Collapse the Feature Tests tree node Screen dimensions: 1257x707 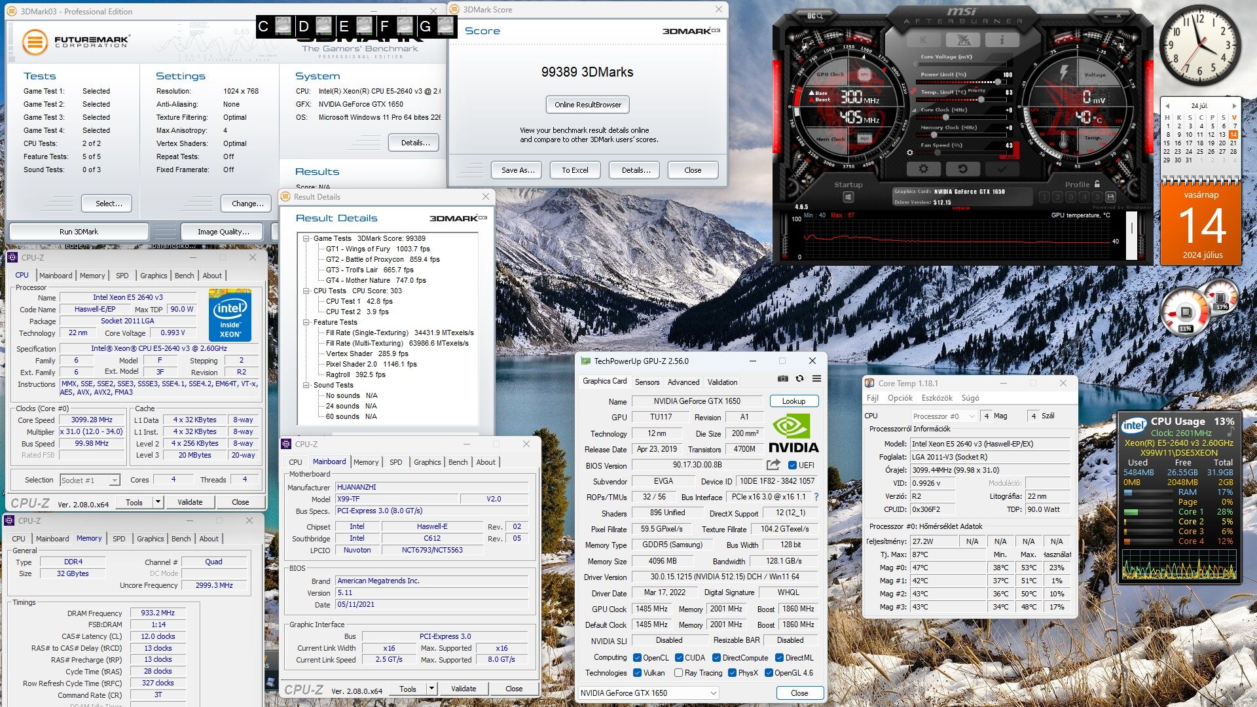tap(306, 322)
